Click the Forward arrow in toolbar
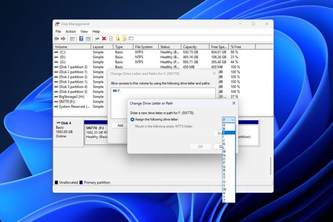The image size is (333, 222). tap(63, 39)
